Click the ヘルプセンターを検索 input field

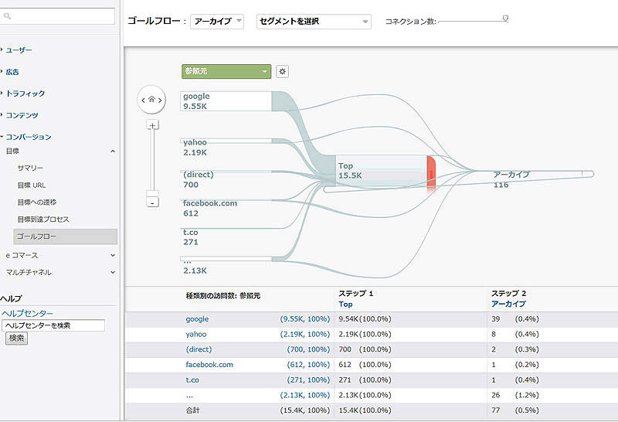coord(53,325)
